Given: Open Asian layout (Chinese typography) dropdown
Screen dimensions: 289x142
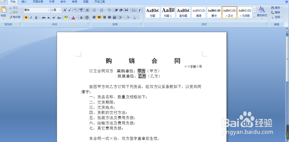Looking at the screenshot, I should [x=127, y=10].
